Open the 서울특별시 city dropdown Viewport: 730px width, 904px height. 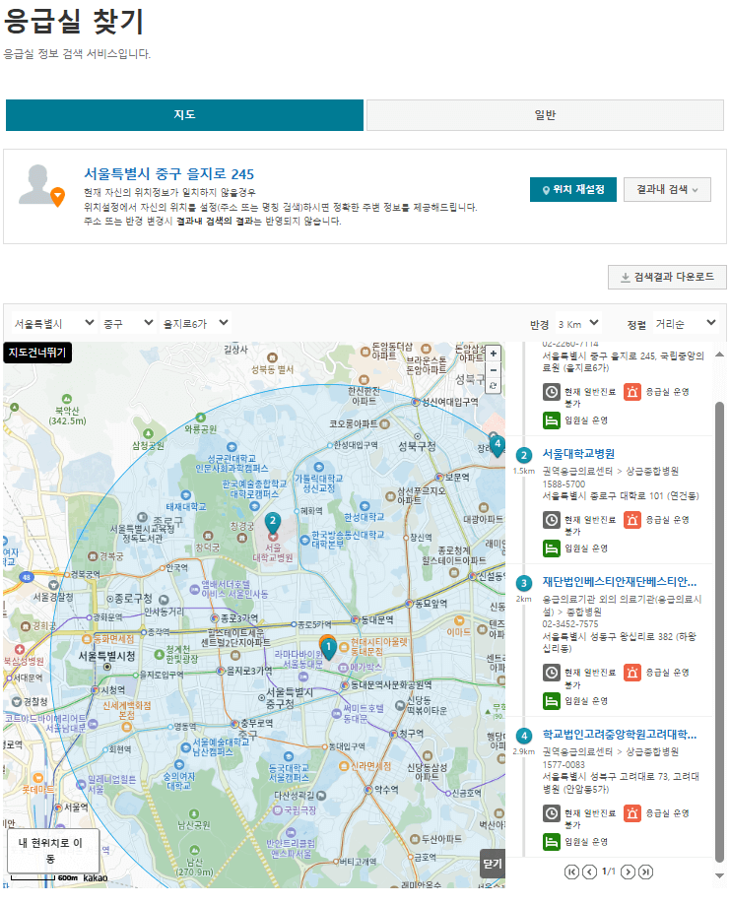[x=53, y=323]
